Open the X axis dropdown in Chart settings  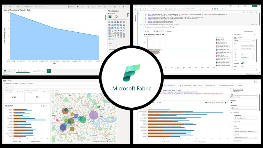pos(248,54)
